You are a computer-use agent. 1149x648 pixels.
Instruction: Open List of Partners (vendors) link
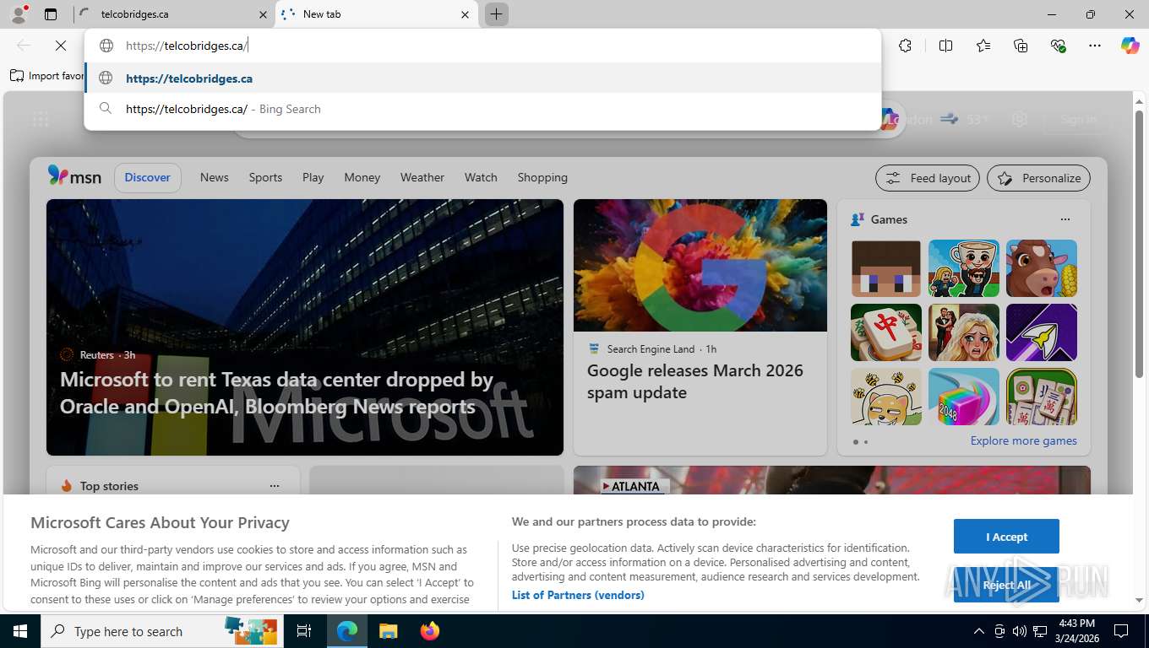tap(578, 595)
